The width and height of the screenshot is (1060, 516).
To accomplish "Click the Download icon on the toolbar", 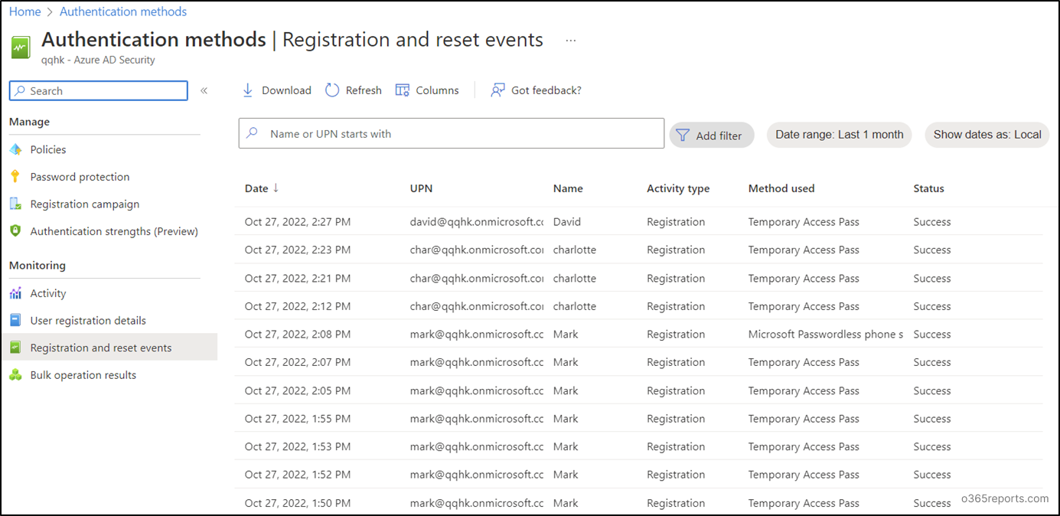I will point(248,90).
